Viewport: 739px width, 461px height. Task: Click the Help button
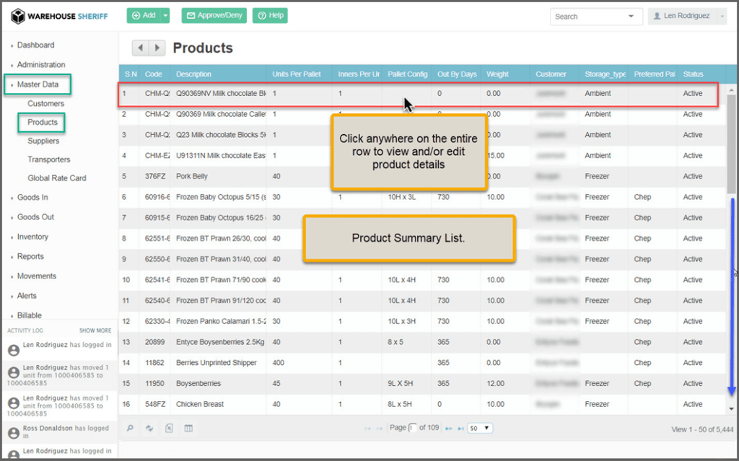pos(270,15)
